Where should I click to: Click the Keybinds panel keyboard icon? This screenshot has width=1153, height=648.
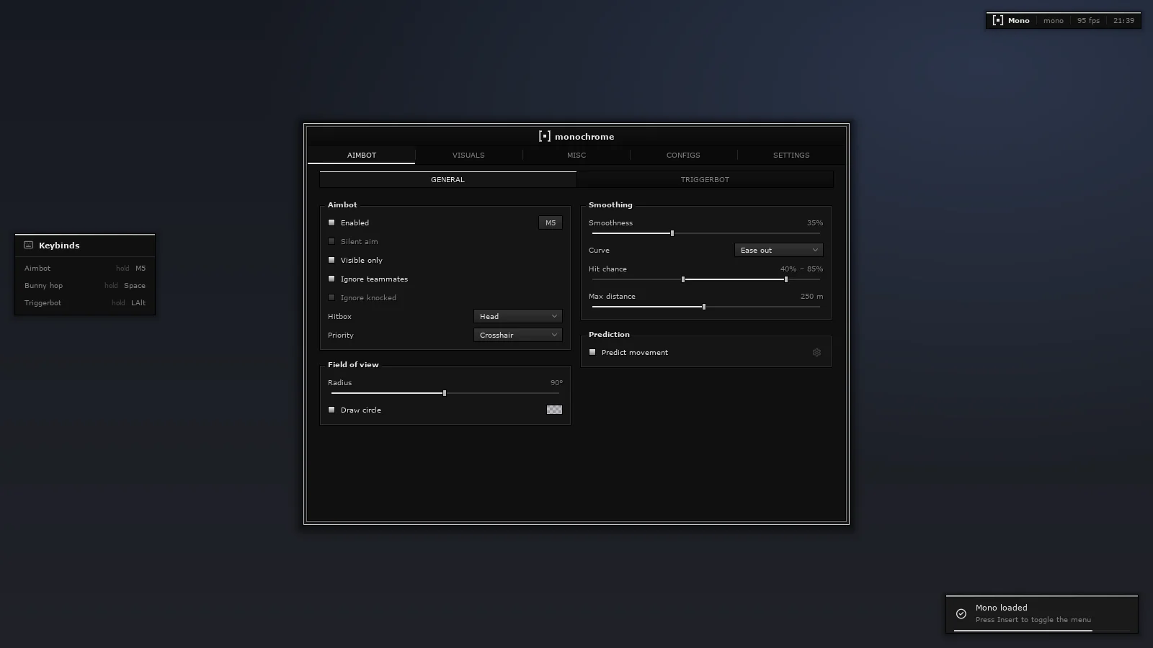pos(29,246)
